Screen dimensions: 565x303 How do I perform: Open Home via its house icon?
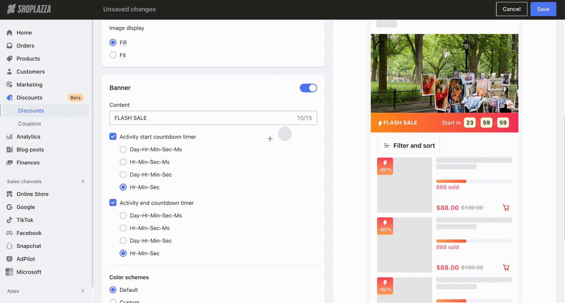click(x=9, y=33)
